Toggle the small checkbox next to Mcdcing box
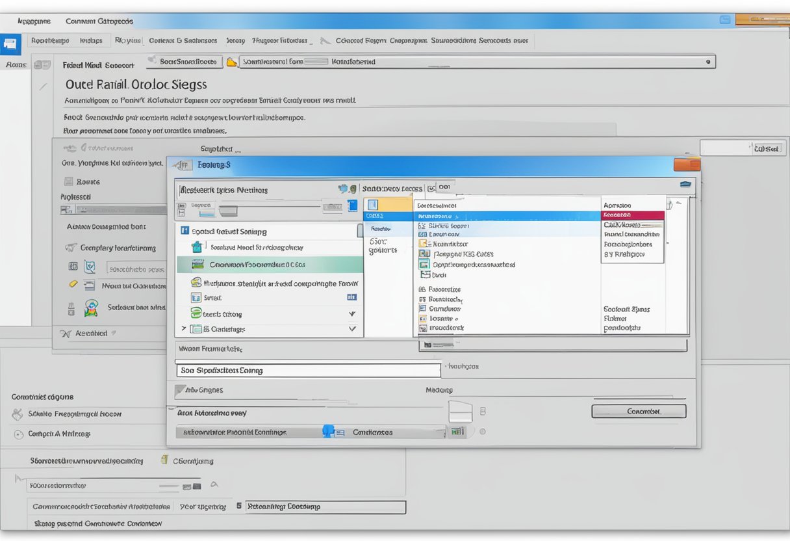The image size is (790, 541). tap(483, 412)
